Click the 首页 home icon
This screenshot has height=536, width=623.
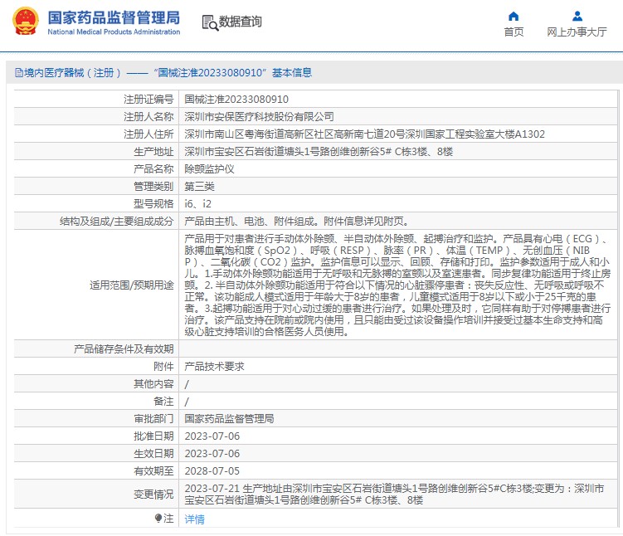513,17
